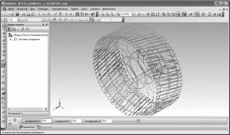The image size is (230, 135).
Task: Switch to shaded rendering display icon
Action: coord(178,14)
